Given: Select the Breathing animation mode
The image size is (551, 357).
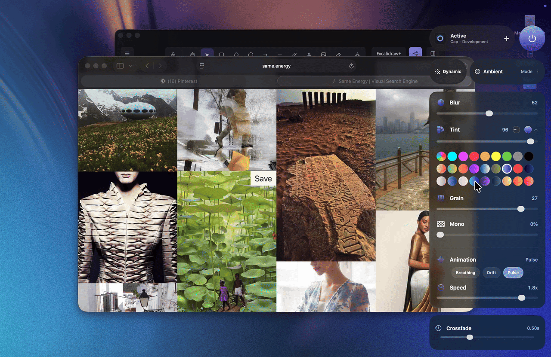Looking at the screenshot, I should click(x=465, y=272).
